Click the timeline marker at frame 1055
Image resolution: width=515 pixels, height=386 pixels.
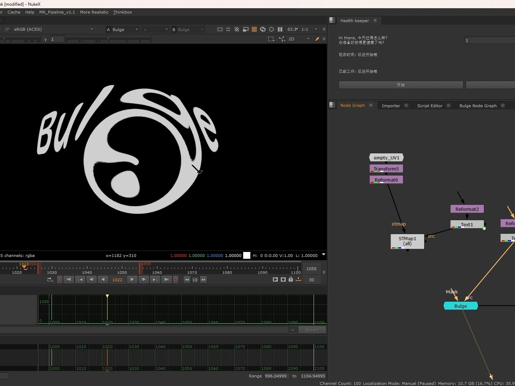[x=140, y=268]
